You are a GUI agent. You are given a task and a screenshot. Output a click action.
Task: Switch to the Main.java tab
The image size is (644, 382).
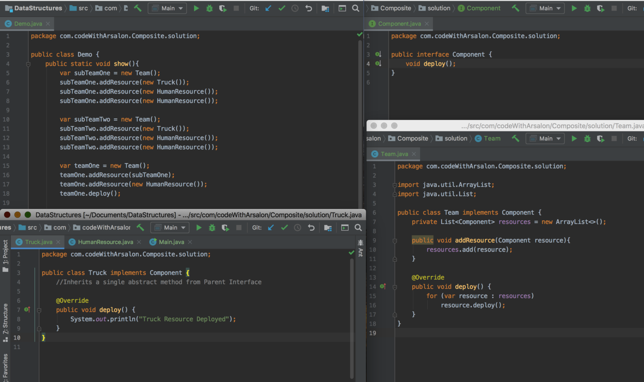171,242
